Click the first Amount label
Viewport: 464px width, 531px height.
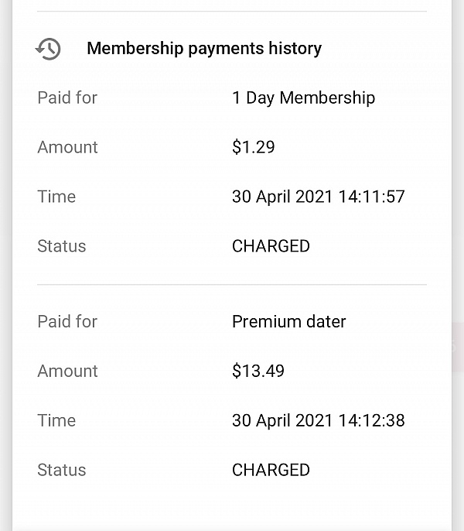point(68,147)
